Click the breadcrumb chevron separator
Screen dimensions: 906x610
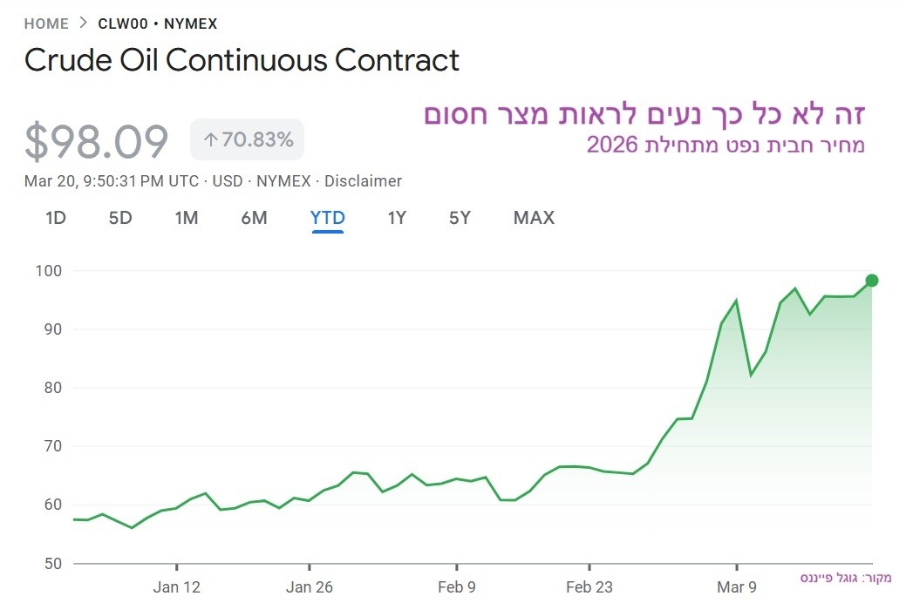[x=83, y=24]
